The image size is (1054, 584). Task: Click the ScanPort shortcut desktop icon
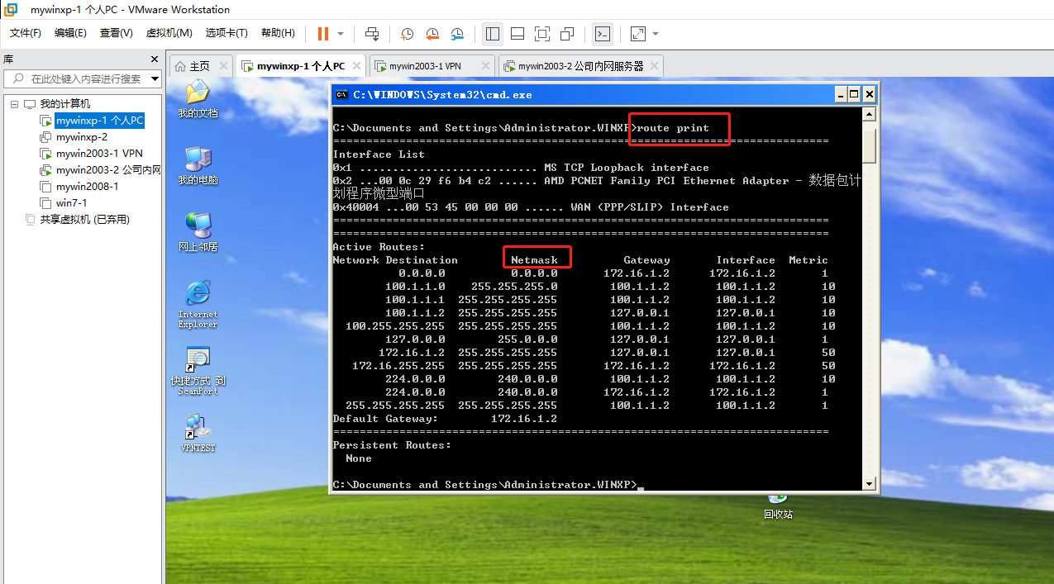click(x=198, y=372)
